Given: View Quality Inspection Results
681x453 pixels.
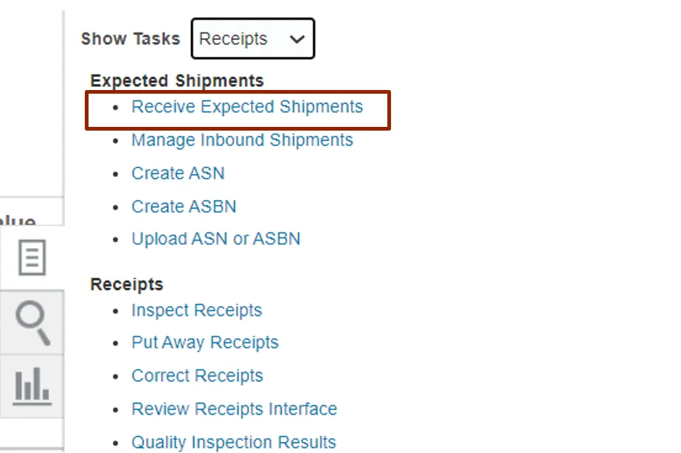Looking at the screenshot, I should point(233,442).
